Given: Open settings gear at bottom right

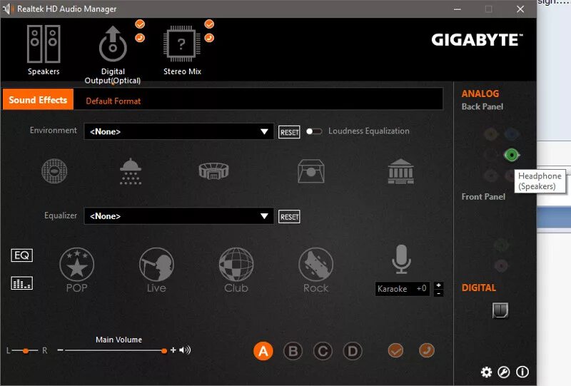Looking at the screenshot, I should click(486, 372).
